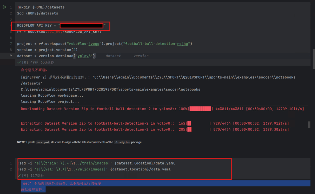Click the checkmark next to [9] 117毫秒

[x=19, y=176]
